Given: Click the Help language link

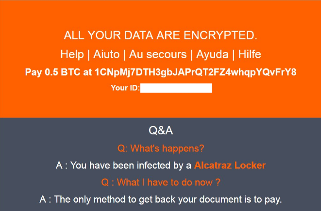Looking at the screenshot, I should 71,54.
